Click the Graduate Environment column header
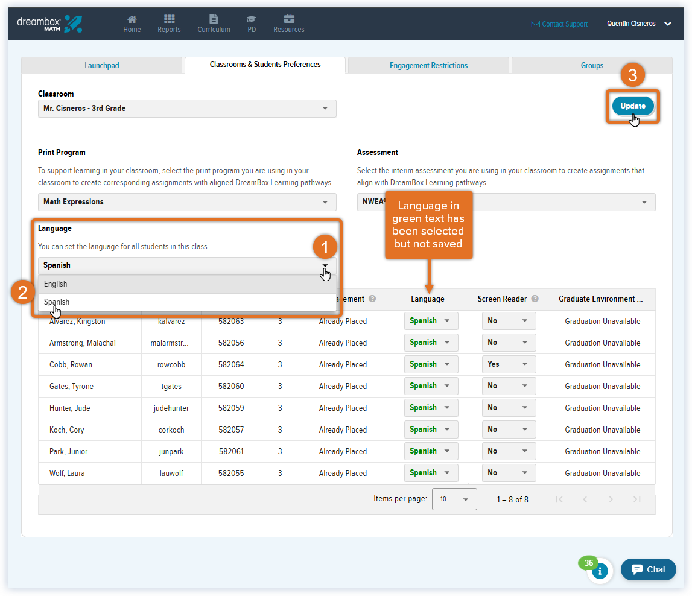 pyautogui.click(x=601, y=299)
